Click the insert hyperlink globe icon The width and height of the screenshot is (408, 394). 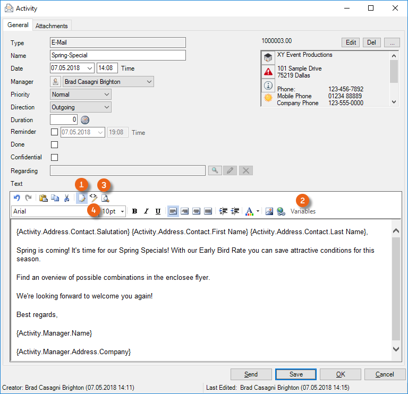tap(281, 211)
